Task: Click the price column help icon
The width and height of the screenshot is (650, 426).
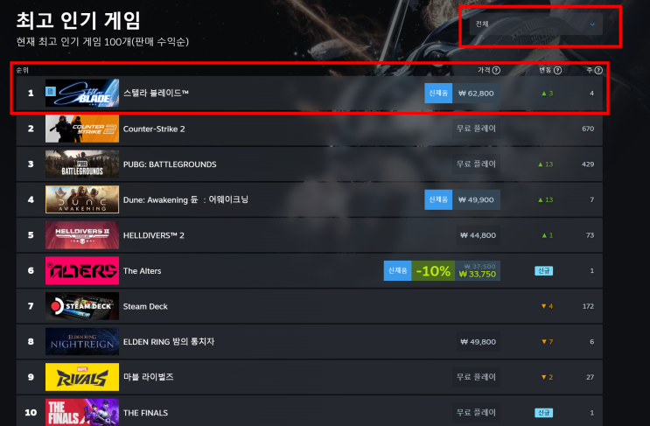Action: 496,70
